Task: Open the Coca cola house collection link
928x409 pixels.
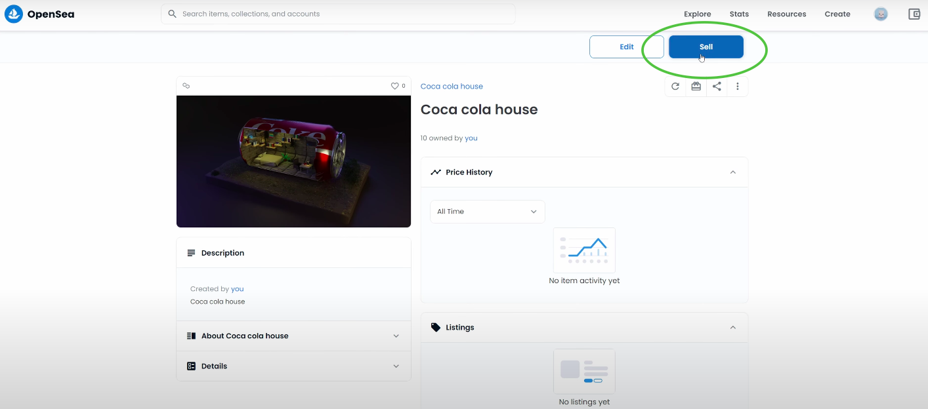Action: click(x=452, y=87)
